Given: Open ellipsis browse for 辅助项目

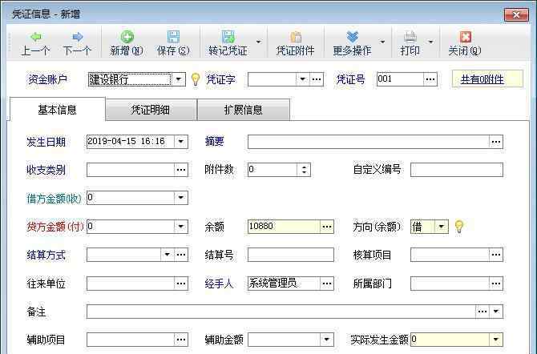Looking at the screenshot, I should pos(181,340).
